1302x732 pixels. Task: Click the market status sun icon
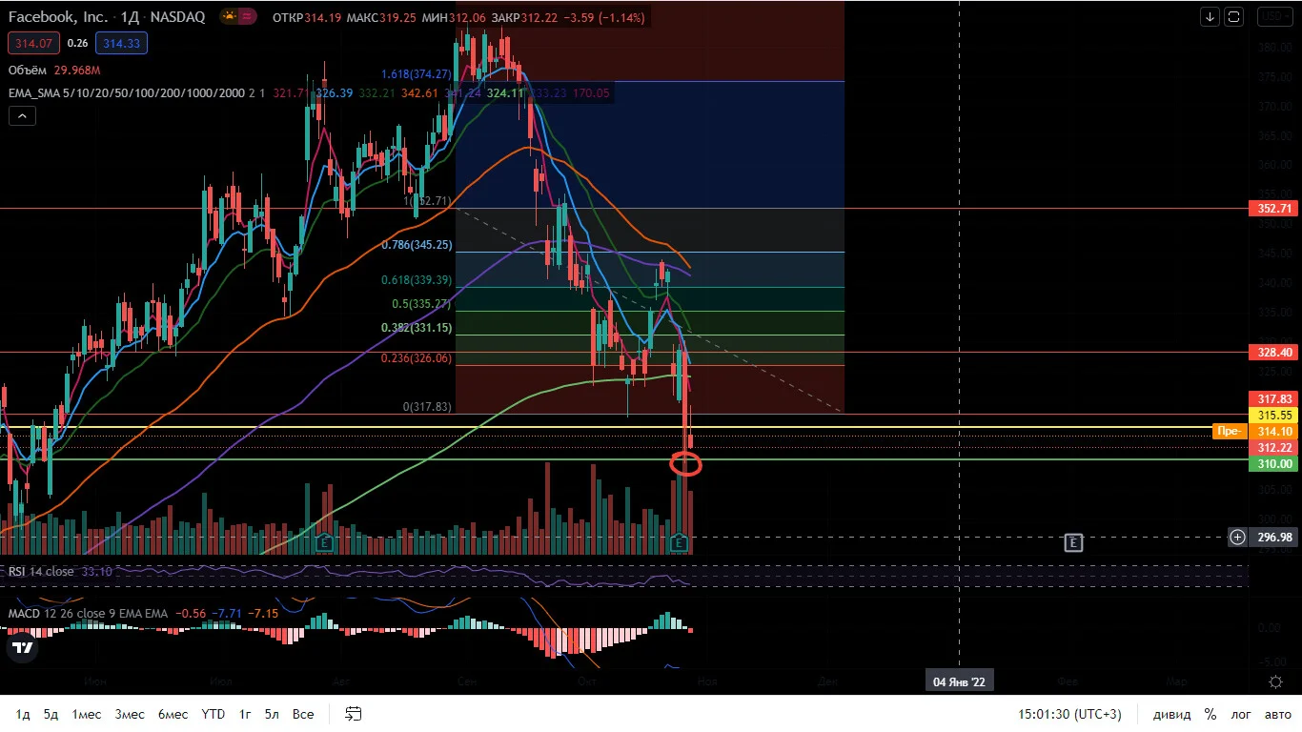(x=229, y=17)
